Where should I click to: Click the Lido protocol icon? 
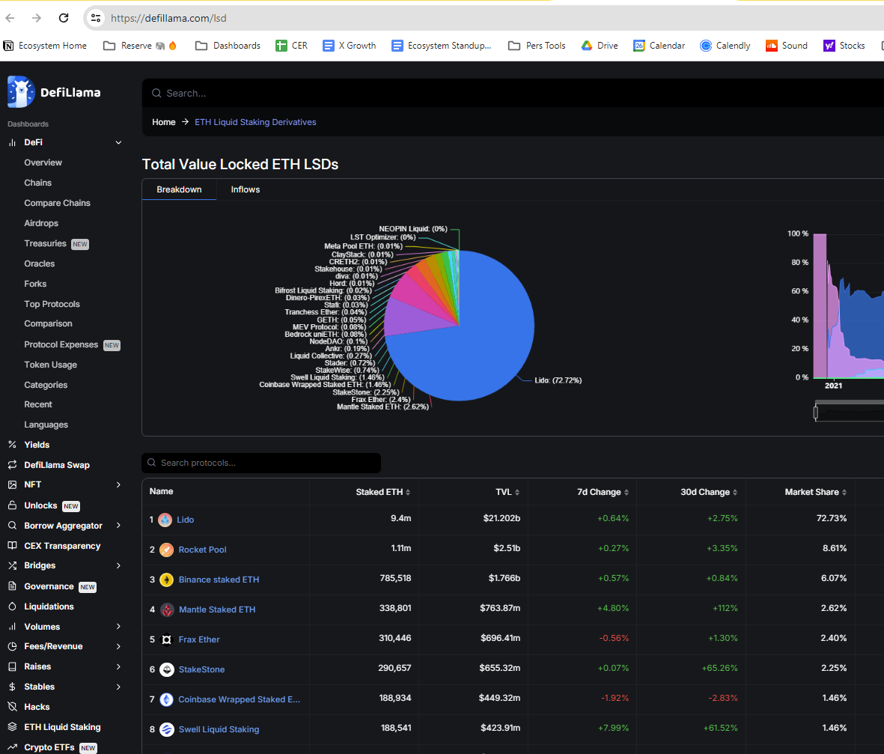pos(165,520)
